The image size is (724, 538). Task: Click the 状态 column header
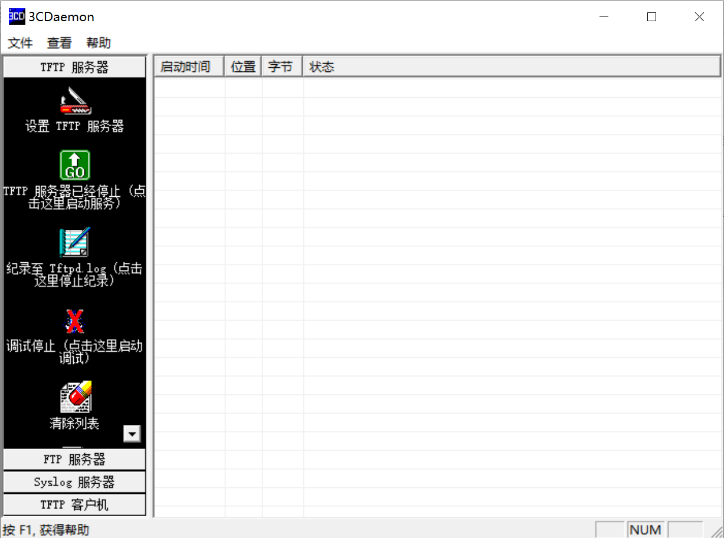512,67
